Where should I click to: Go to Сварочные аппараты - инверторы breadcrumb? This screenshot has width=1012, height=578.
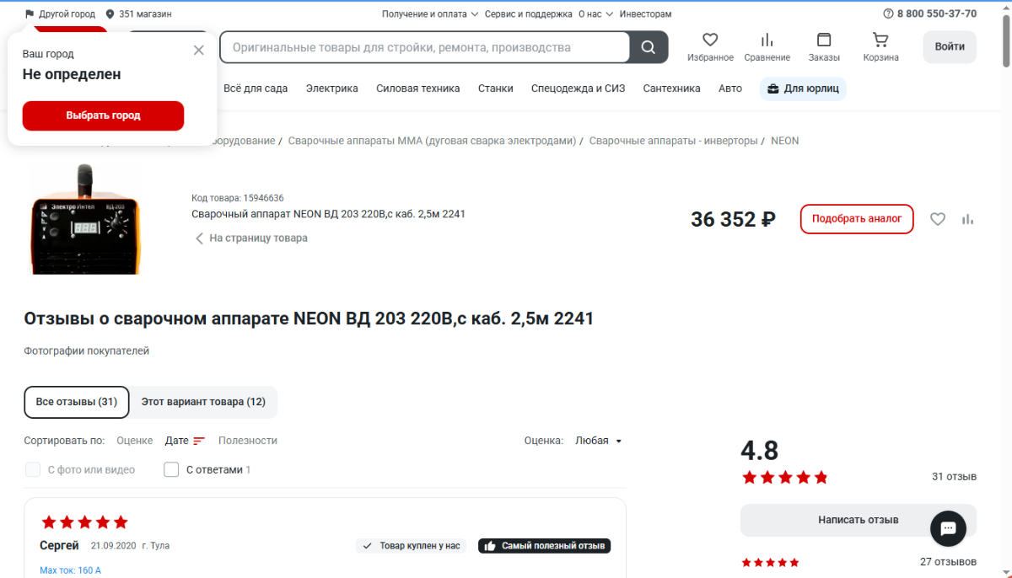(674, 141)
